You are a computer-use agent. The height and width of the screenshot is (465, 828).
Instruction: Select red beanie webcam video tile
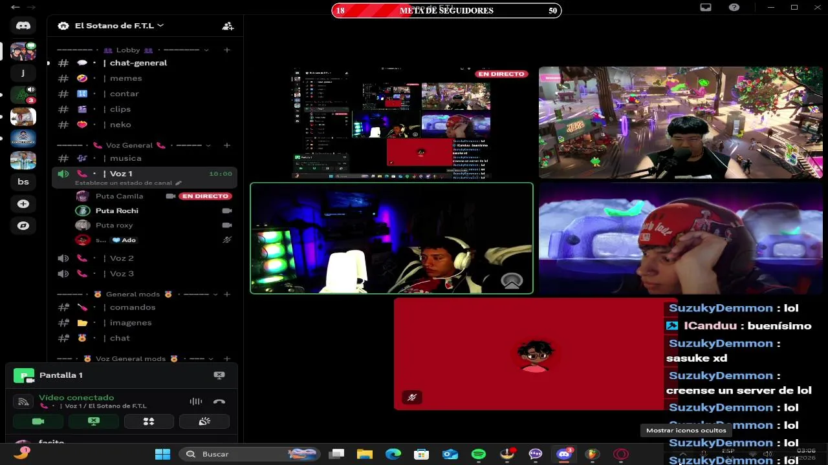pos(681,238)
